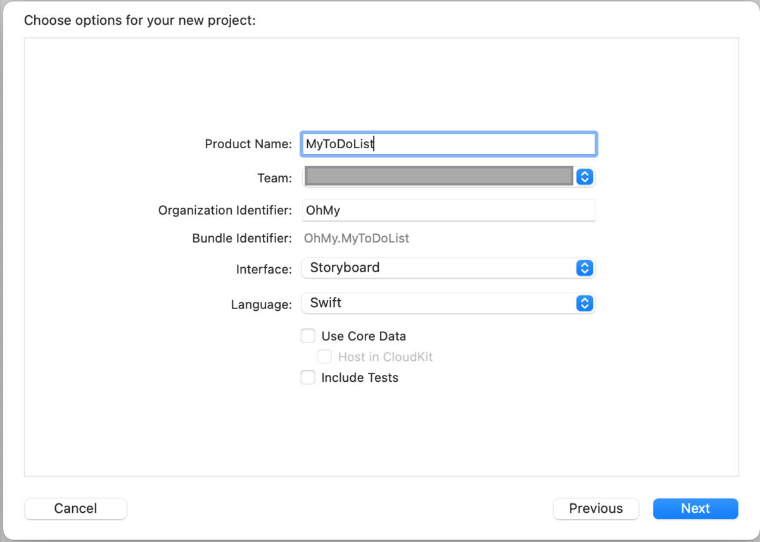760x542 pixels.
Task: Tick the Include Tests checkbox
Action: click(308, 378)
